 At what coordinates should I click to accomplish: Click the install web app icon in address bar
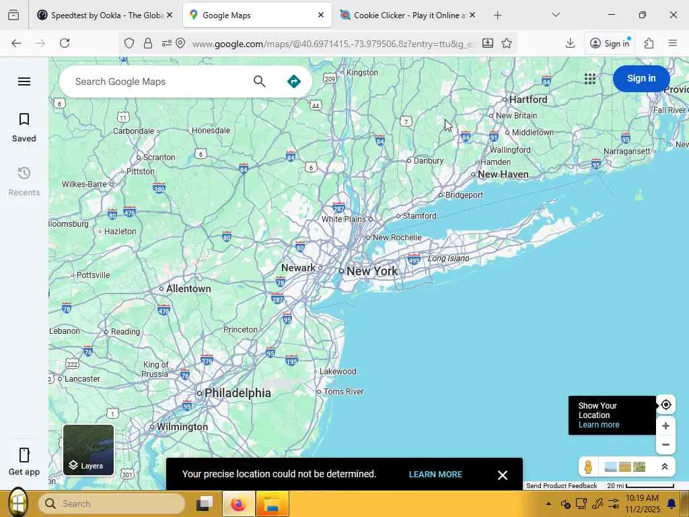click(x=488, y=43)
